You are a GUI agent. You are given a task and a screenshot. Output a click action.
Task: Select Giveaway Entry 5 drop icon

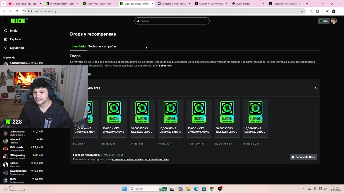click(199, 112)
